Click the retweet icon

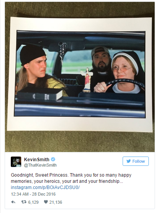24,202
